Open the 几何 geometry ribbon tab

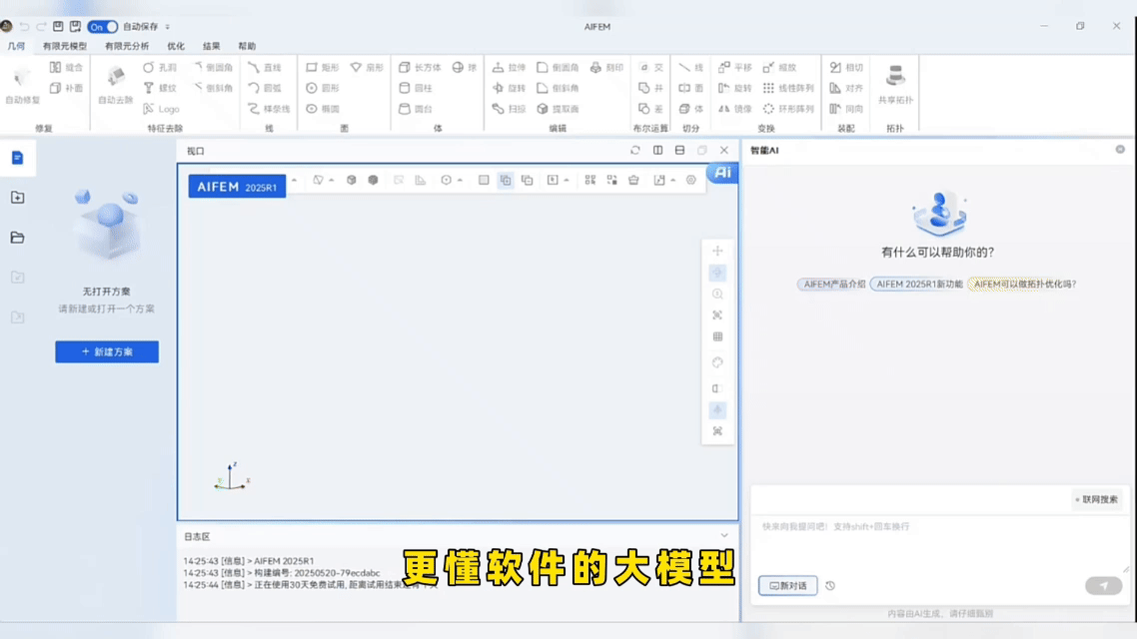point(16,46)
